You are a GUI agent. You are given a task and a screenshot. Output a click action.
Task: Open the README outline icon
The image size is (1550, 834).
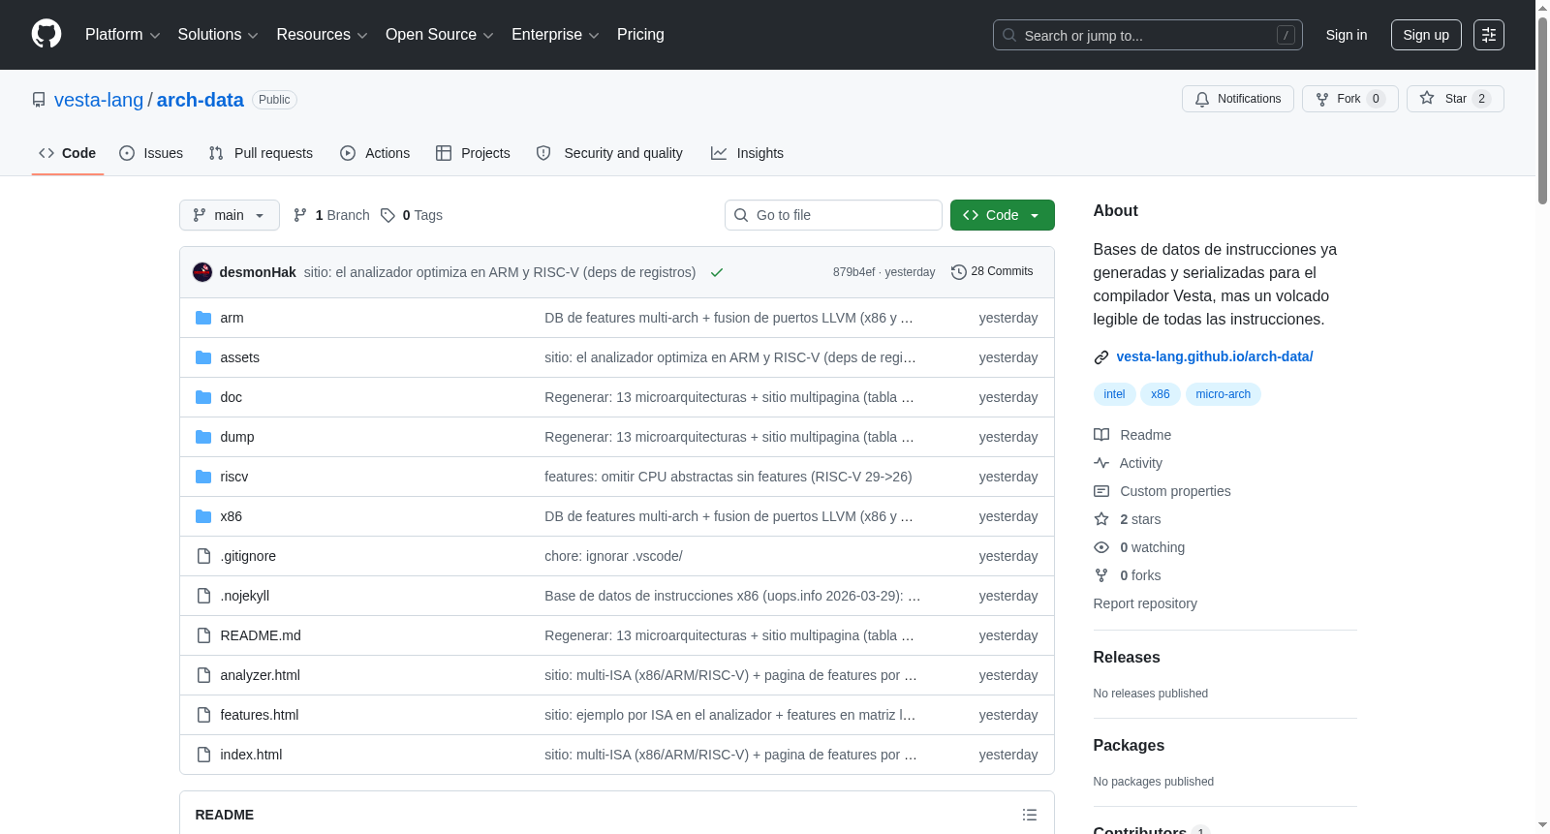tap(1030, 815)
